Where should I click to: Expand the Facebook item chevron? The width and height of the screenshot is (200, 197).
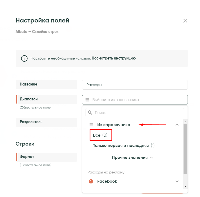tap(177, 181)
